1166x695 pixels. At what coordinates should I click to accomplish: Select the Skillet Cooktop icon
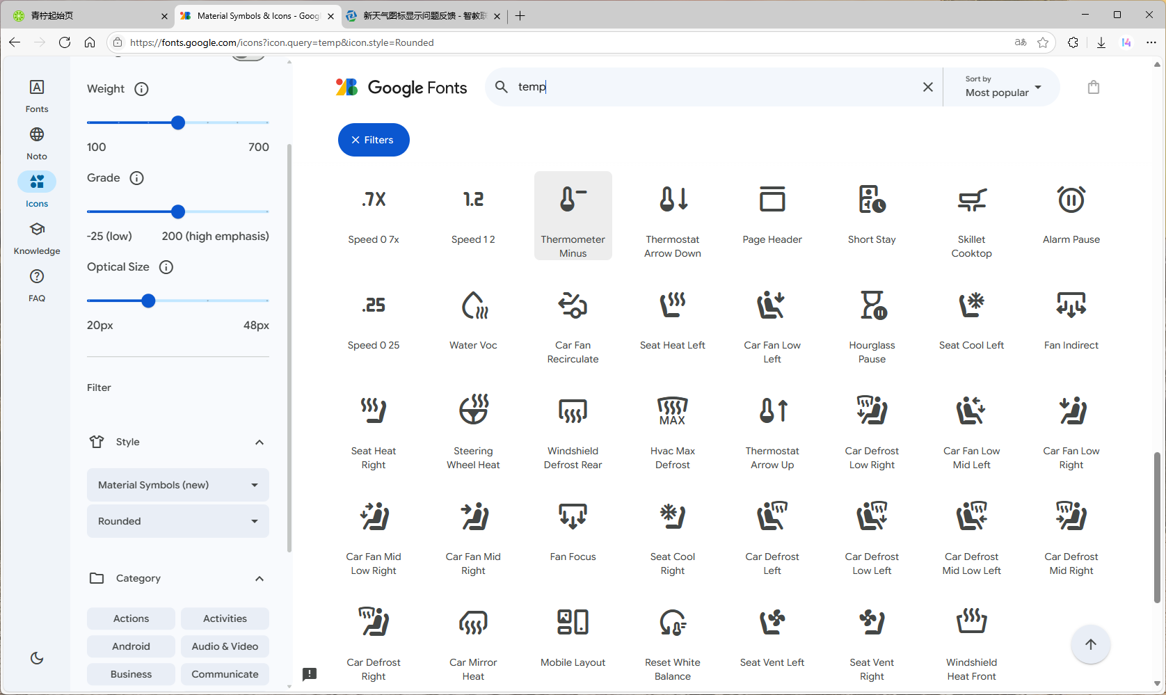point(971,216)
